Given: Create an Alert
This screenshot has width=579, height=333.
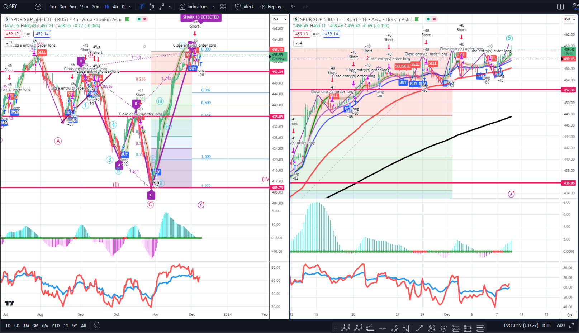Looking at the screenshot, I should pos(244,6).
